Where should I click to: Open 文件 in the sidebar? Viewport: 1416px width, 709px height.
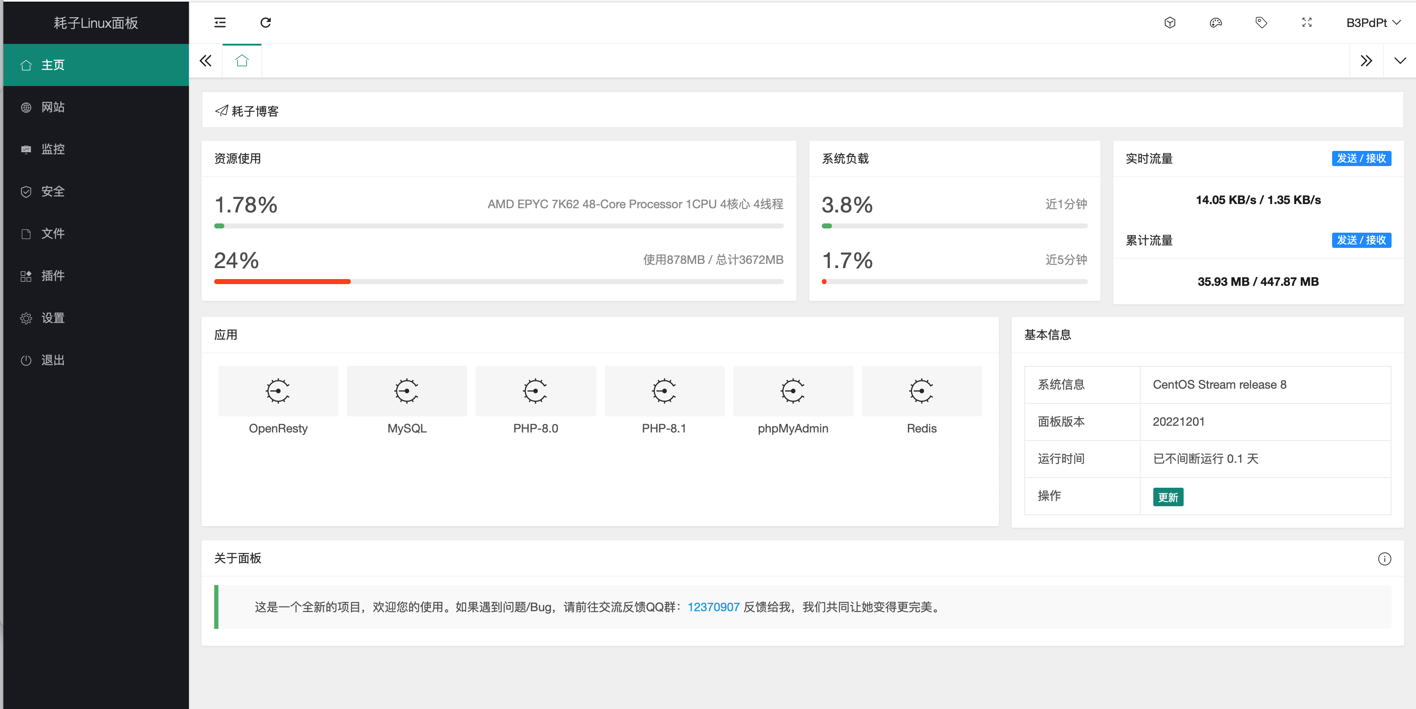point(96,234)
